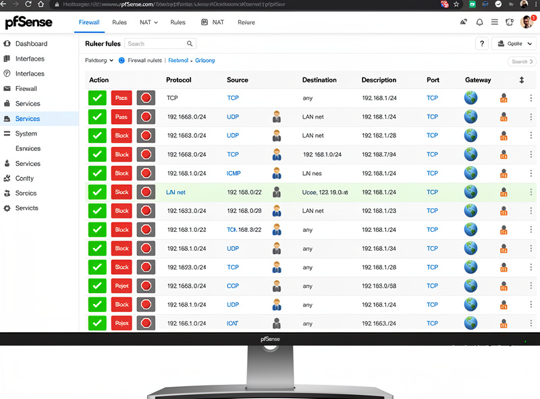Click the ICMP protocol link

click(x=234, y=173)
